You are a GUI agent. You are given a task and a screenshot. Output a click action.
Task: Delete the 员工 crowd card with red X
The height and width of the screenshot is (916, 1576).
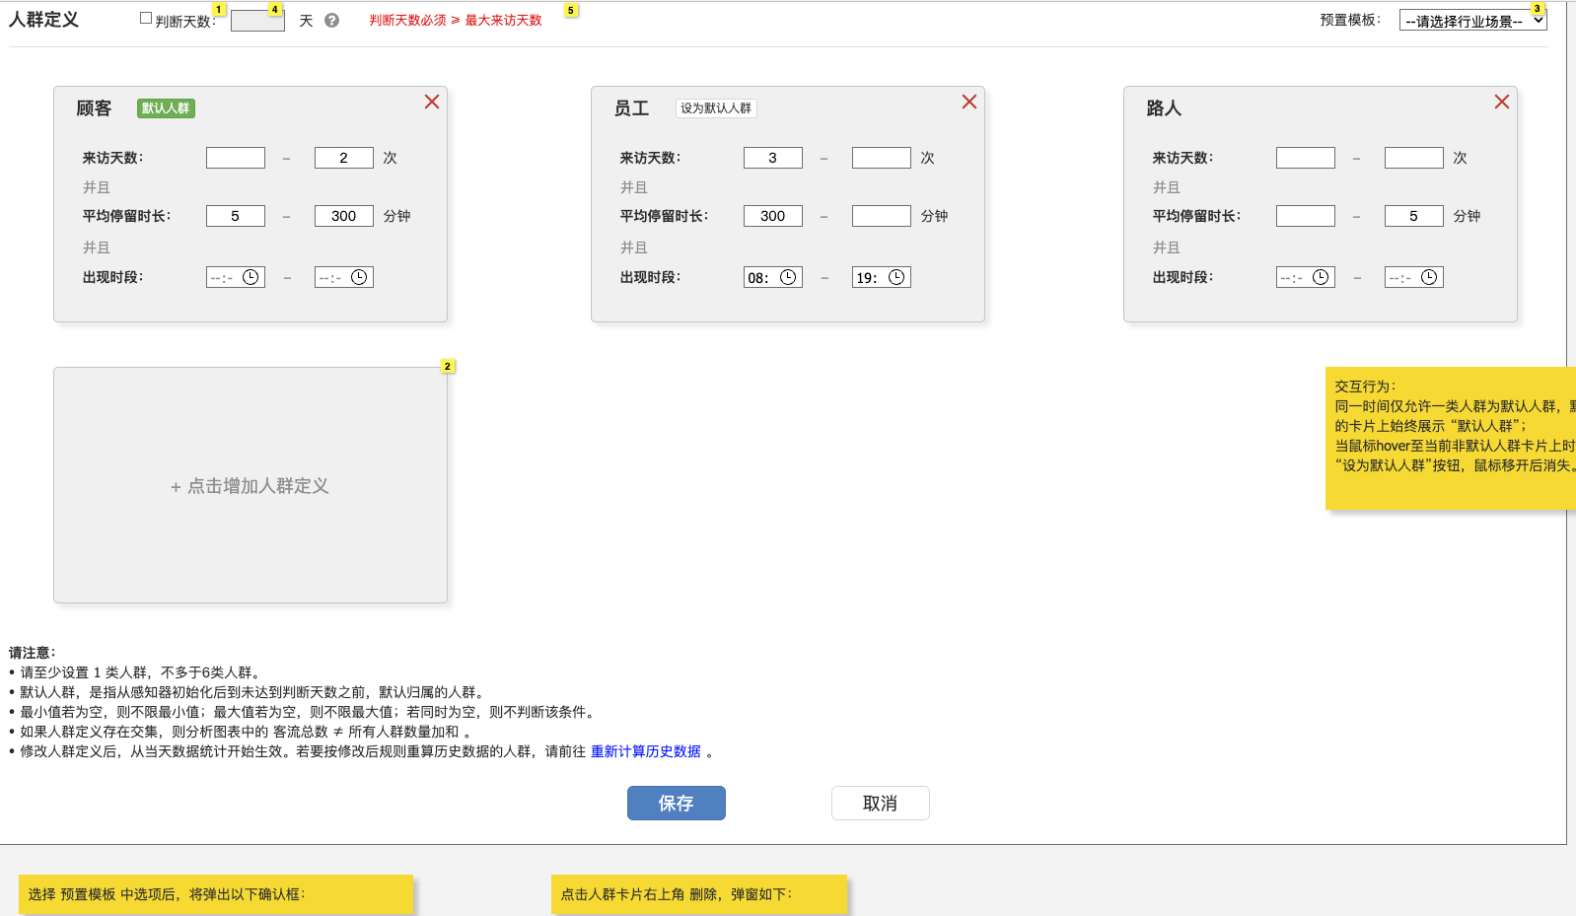point(969,102)
